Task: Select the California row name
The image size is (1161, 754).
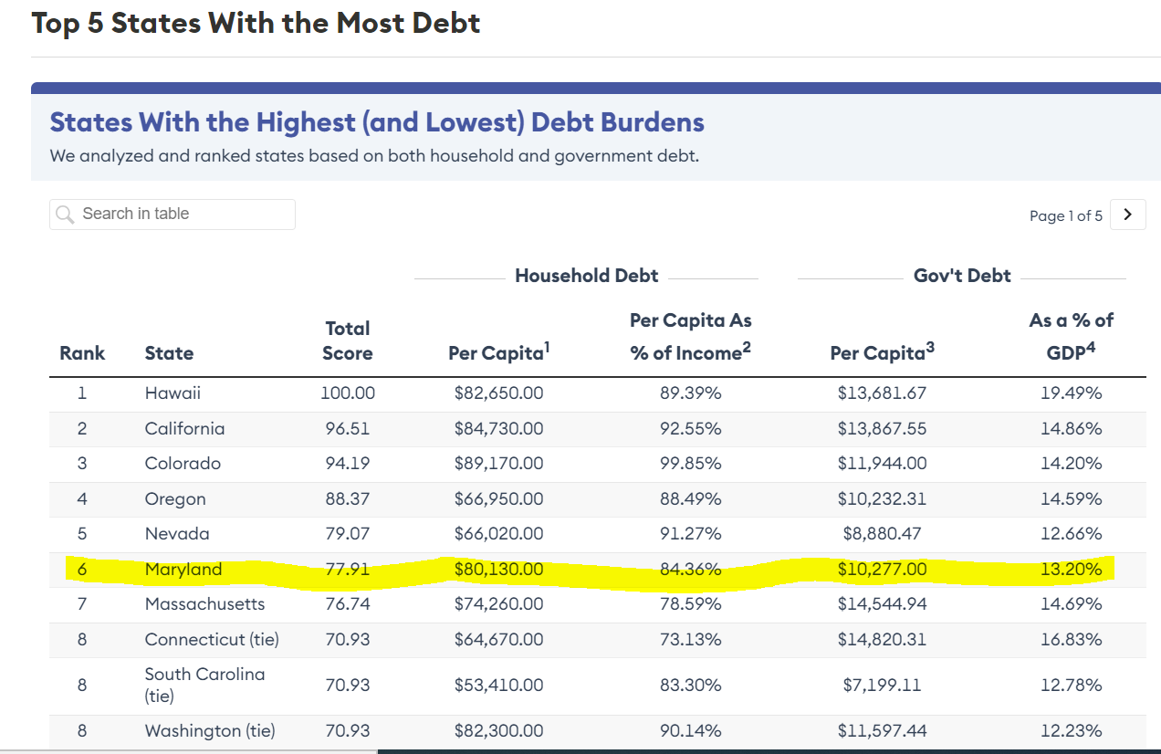Action: 184,429
